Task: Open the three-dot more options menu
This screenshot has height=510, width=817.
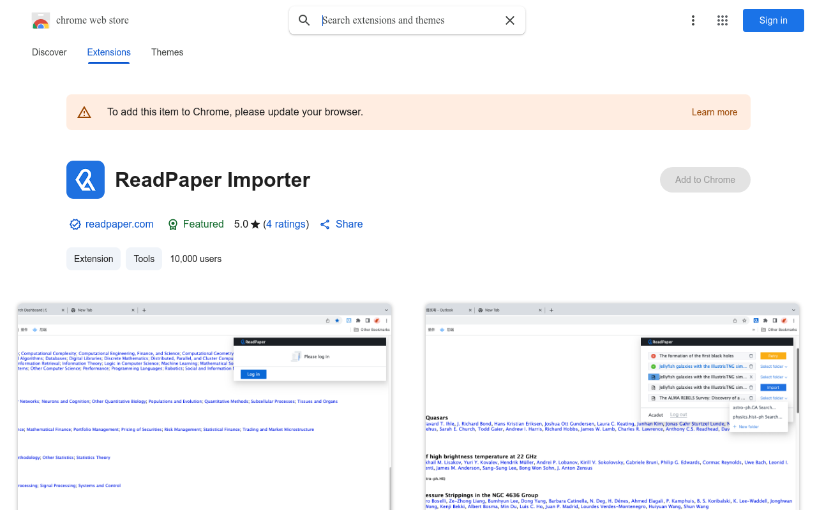Action: [x=693, y=20]
